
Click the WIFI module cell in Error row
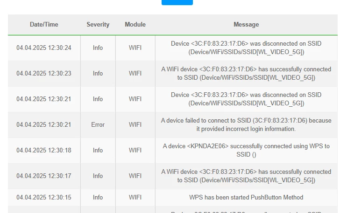[135, 124]
